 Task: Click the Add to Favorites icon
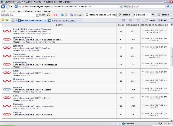point(7,20)
